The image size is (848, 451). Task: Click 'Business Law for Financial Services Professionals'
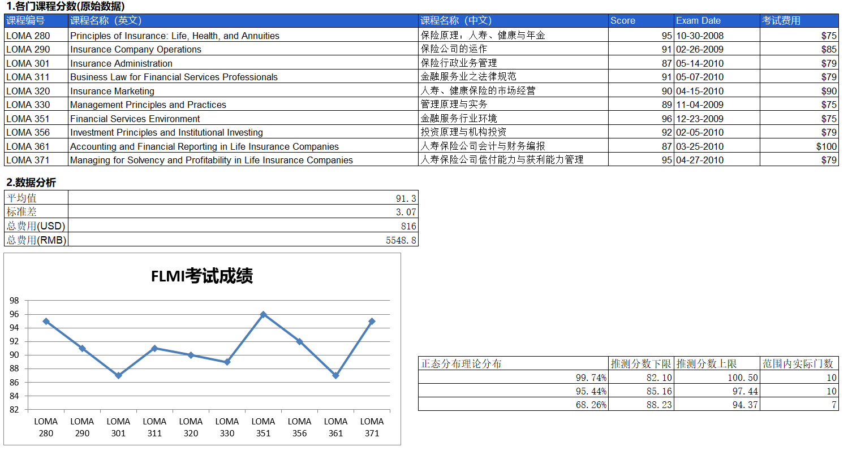click(x=243, y=77)
